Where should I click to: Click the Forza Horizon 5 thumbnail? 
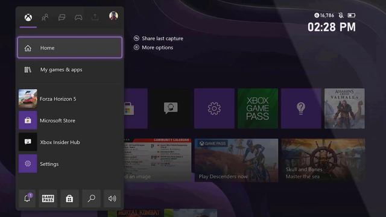point(28,99)
